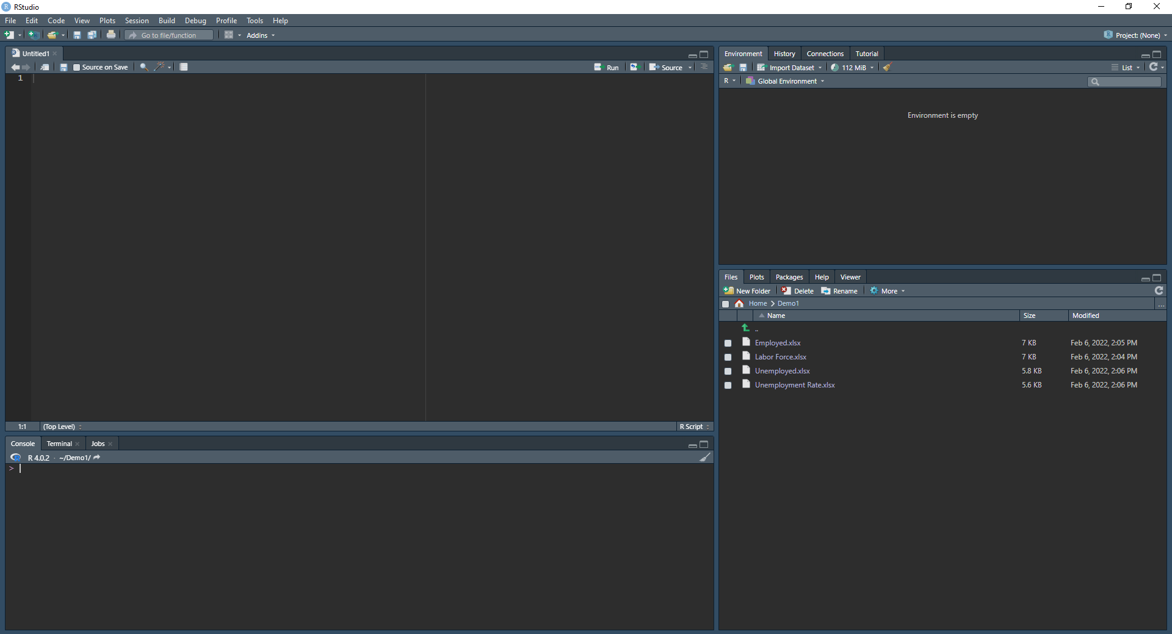Save all open documents
The height and width of the screenshot is (634, 1172).
pos(92,35)
